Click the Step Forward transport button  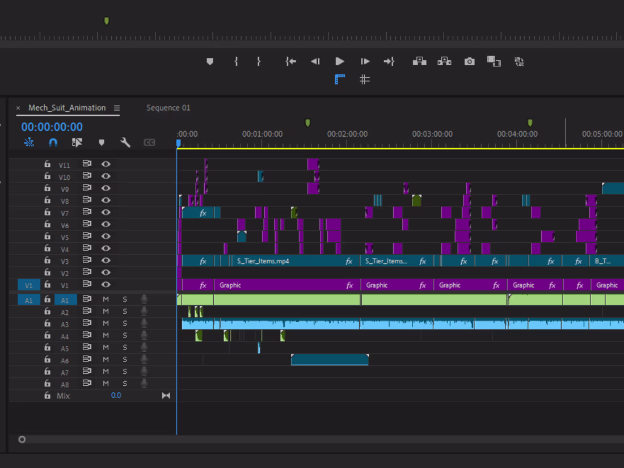(365, 61)
